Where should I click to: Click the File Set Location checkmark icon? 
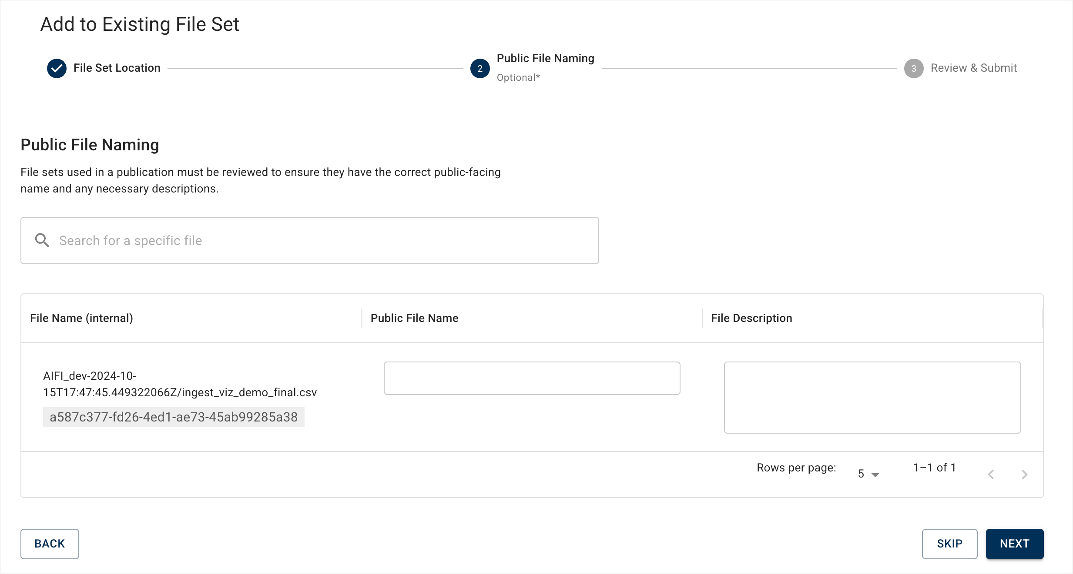[x=57, y=68]
